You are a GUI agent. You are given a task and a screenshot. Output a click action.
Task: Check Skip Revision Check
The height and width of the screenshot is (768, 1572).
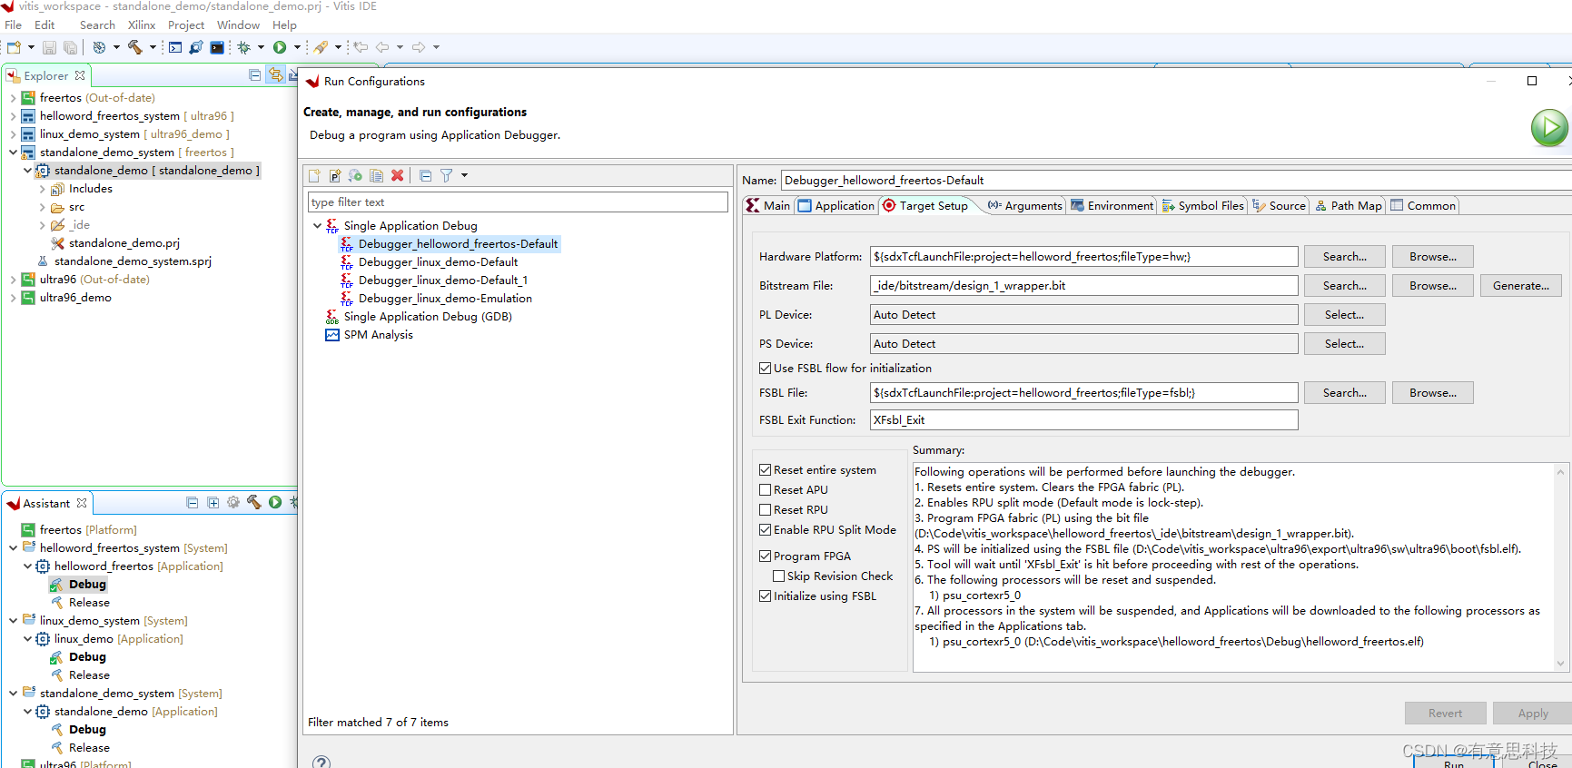click(x=779, y=576)
